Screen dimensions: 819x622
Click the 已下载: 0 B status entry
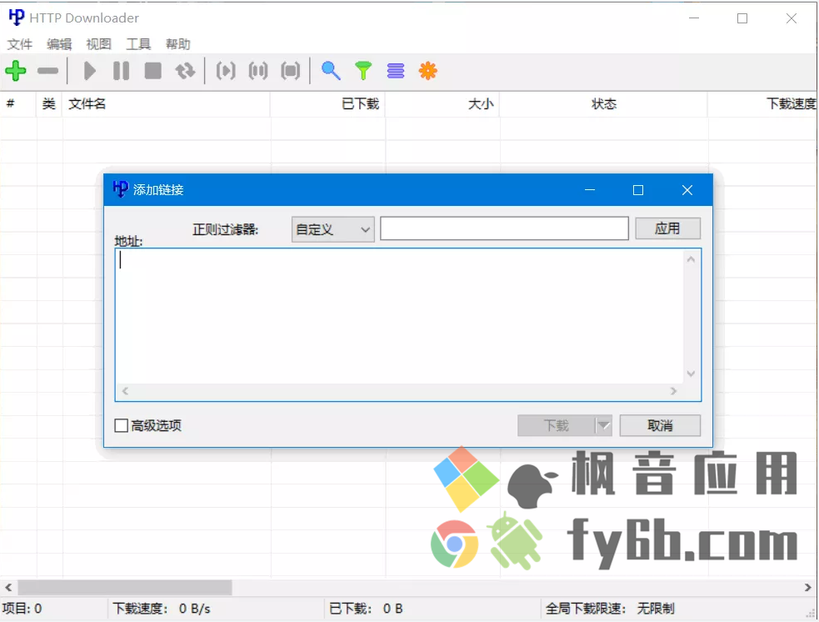click(366, 609)
